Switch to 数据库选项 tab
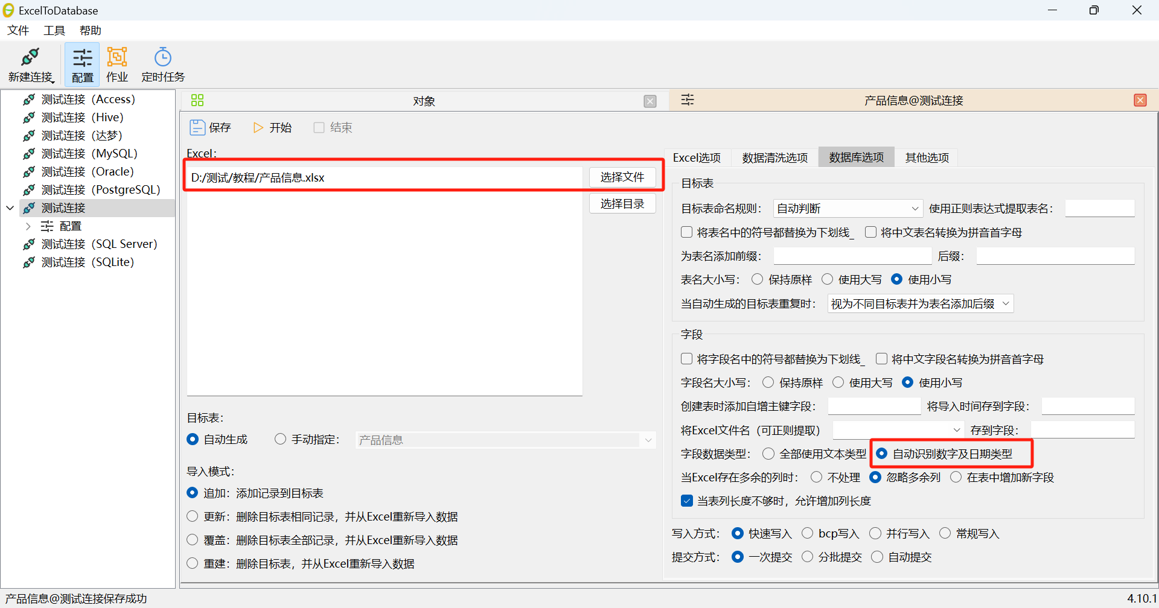Screen dimensions: 1159x608 857,157
